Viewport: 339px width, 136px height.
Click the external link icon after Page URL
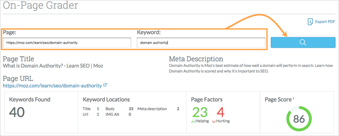tap(105, 85)
